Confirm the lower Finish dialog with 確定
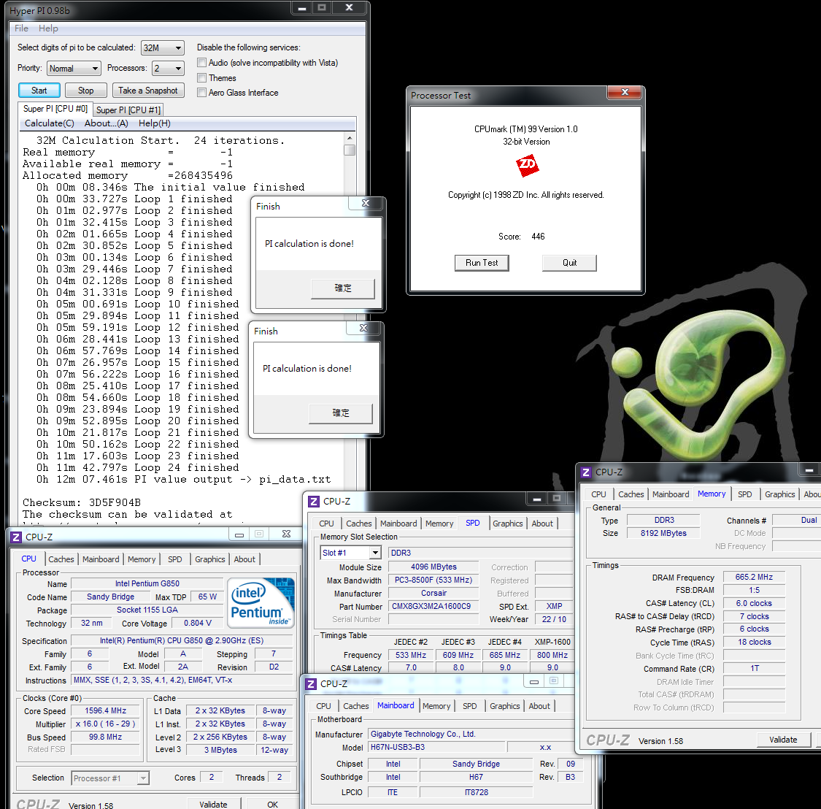 (341, 413)
